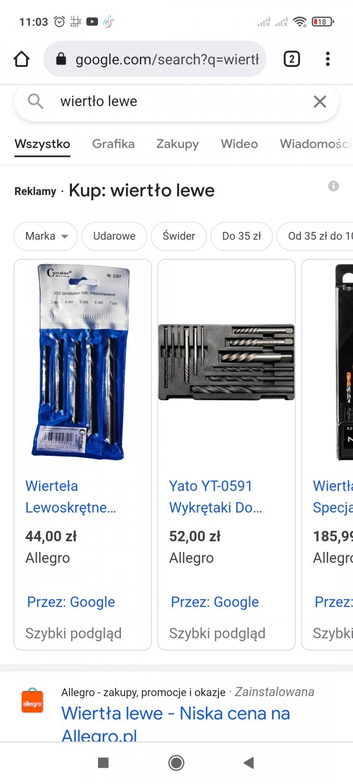Tap the Allegro app logo icon
This screenshot has width=353, height=784.
coord(32,702)
